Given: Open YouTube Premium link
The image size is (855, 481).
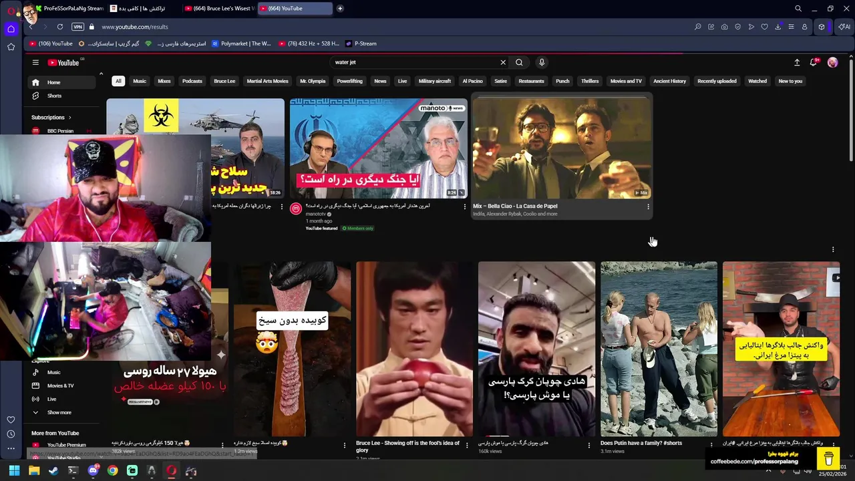Looking at the screenshot, I should pos(61,445).
